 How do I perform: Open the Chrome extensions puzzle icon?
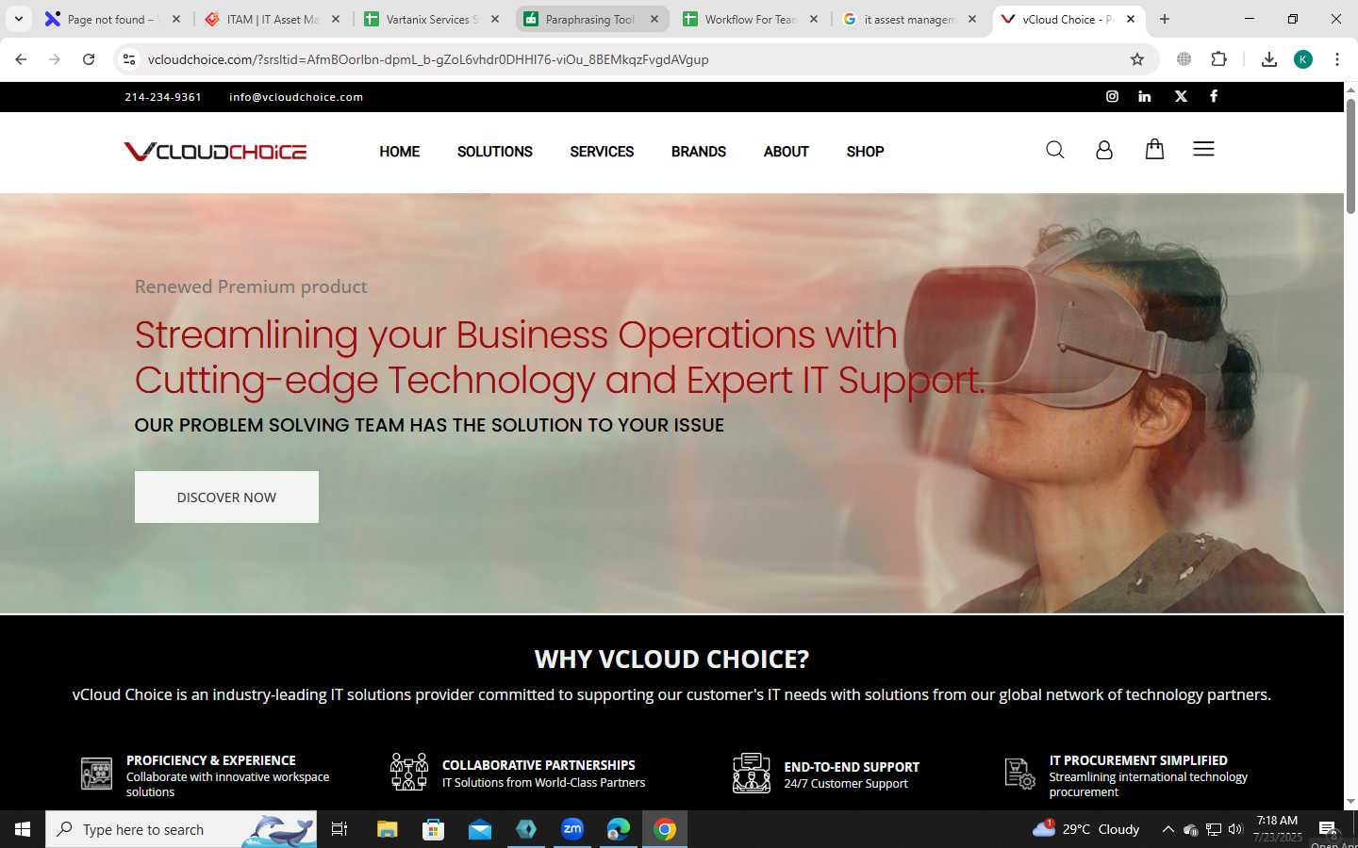pos(1219,59)
